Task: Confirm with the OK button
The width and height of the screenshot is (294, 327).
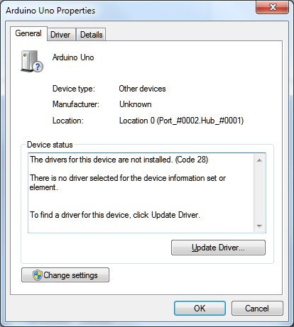Action: (200, 309)
